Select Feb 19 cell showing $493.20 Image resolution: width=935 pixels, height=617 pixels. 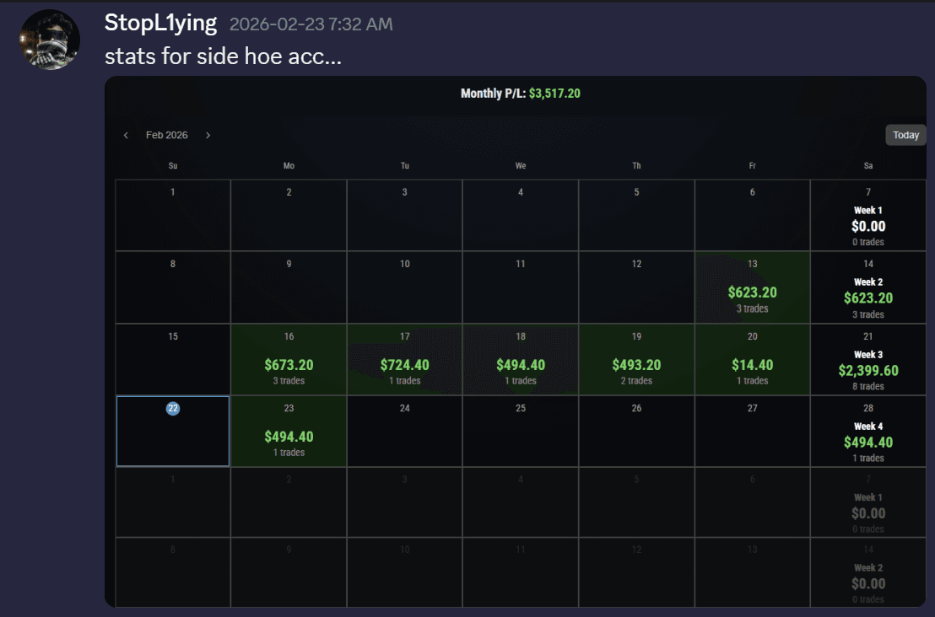pos(636,360)
